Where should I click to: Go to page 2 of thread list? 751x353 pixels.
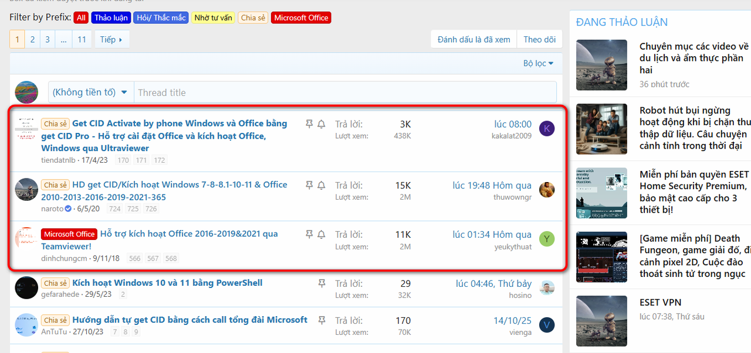pos(32,39)
